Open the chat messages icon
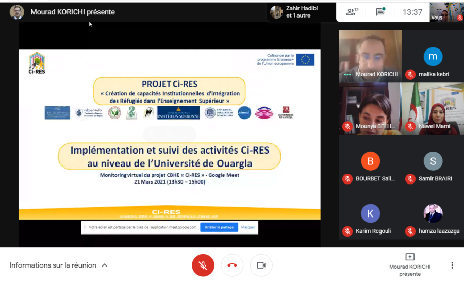This screenshot has width=464, height=283. click(x=380, y=12)
